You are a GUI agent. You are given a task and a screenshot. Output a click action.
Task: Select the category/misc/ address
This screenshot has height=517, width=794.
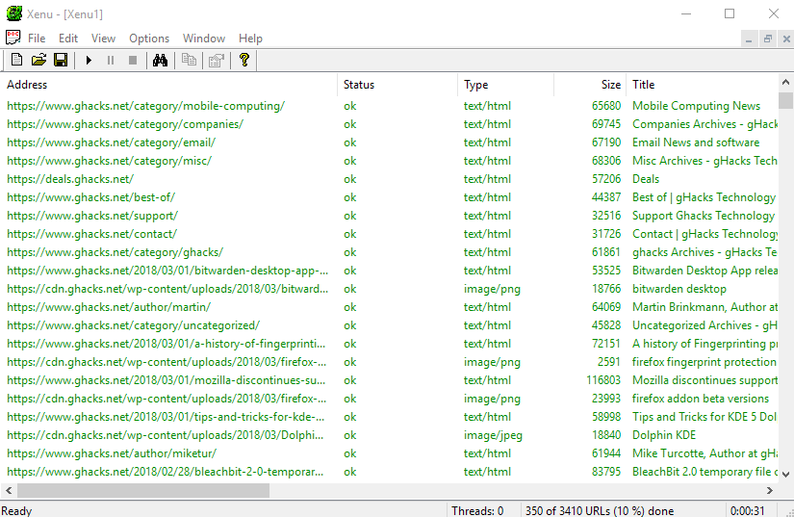click(109, 161)
